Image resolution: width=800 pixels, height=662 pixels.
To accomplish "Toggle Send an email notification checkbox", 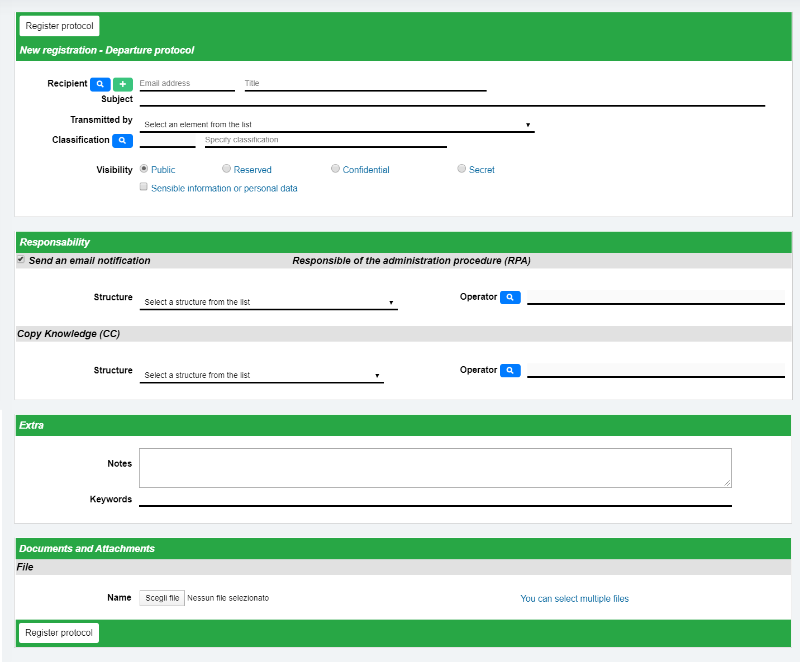I will point(21,260).
